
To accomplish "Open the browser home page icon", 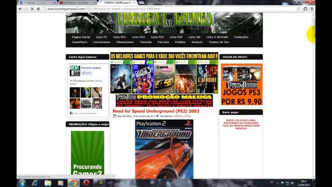I will click(x=38, y=9).
